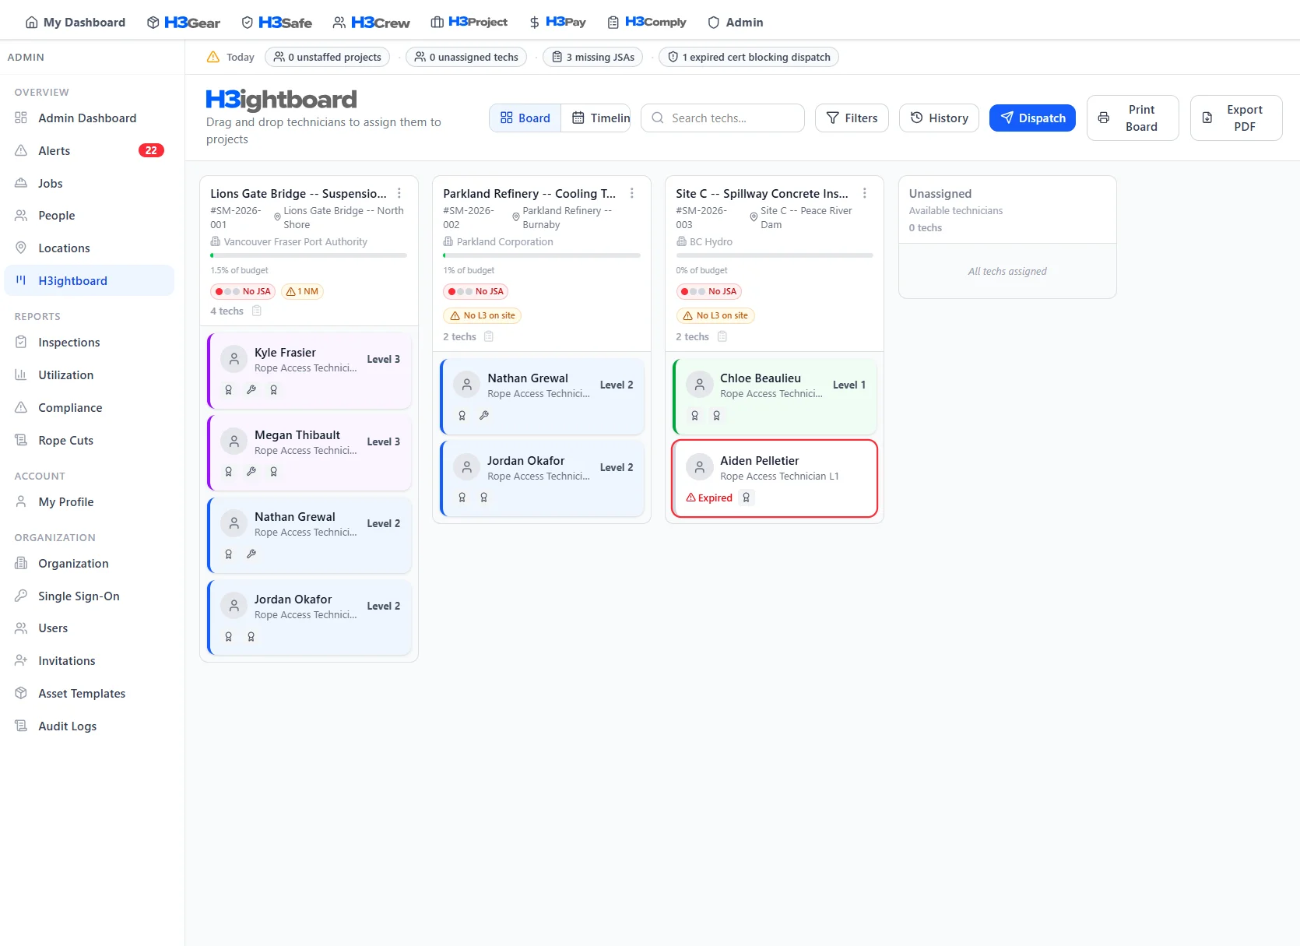Open the Invitations page
Image resolution: width=1300 pixels, height=946 pixels.
[90, 661]
